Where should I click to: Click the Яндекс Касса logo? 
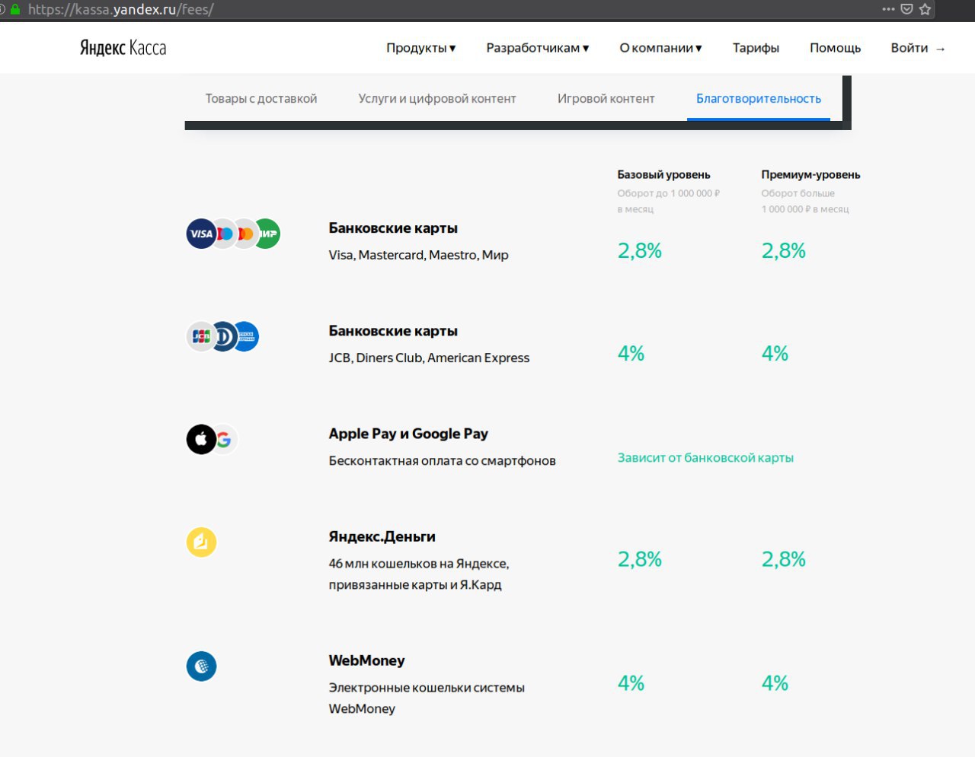click(x=123, y=48)
